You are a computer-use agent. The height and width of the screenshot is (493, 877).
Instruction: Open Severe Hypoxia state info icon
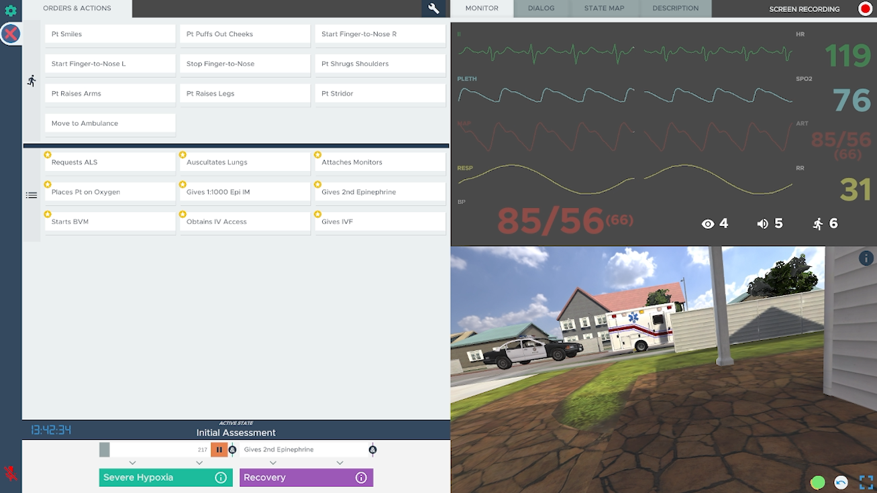[x=220, y=478]
